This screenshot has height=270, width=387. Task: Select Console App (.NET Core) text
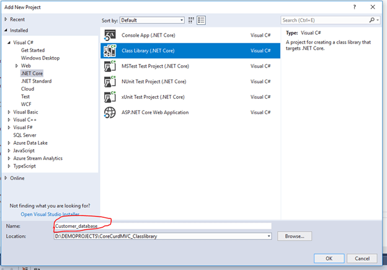point(148,35)
